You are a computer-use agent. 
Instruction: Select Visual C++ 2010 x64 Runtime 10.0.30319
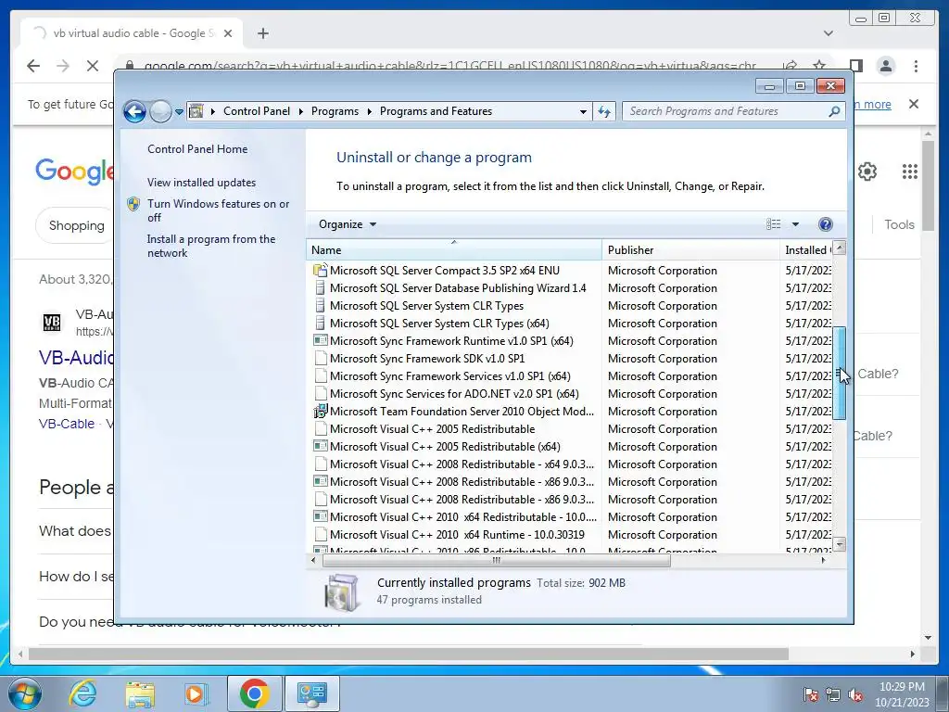click(457, 535)
